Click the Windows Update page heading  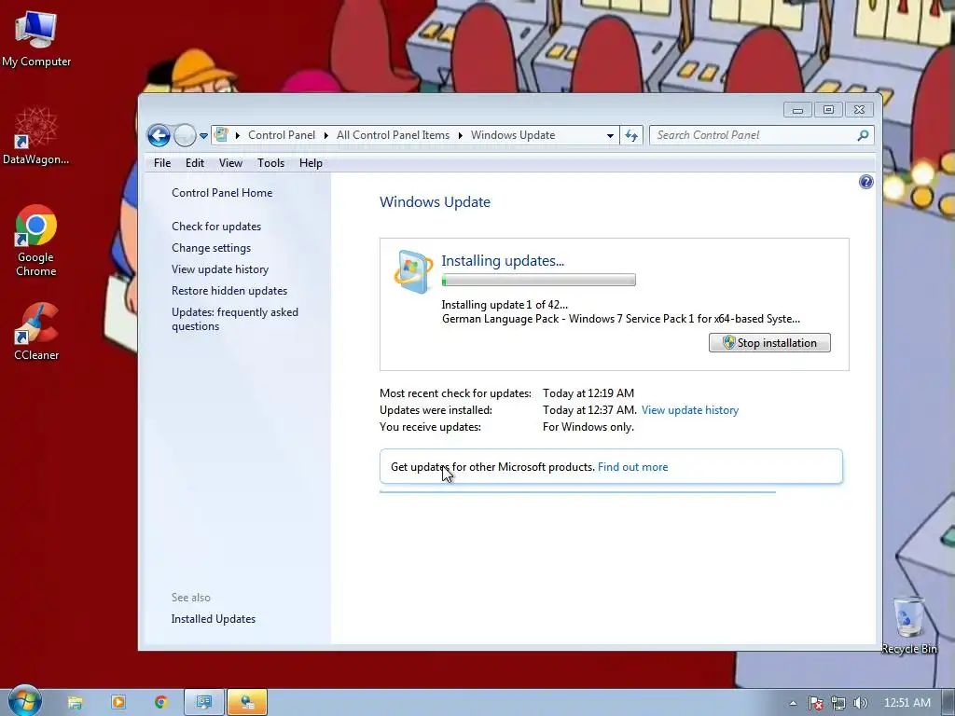(435, 202)
